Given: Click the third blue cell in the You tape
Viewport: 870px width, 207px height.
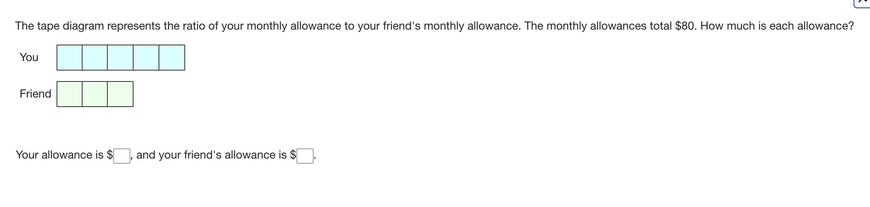Looking at the screenshot, I should [120, 57].
